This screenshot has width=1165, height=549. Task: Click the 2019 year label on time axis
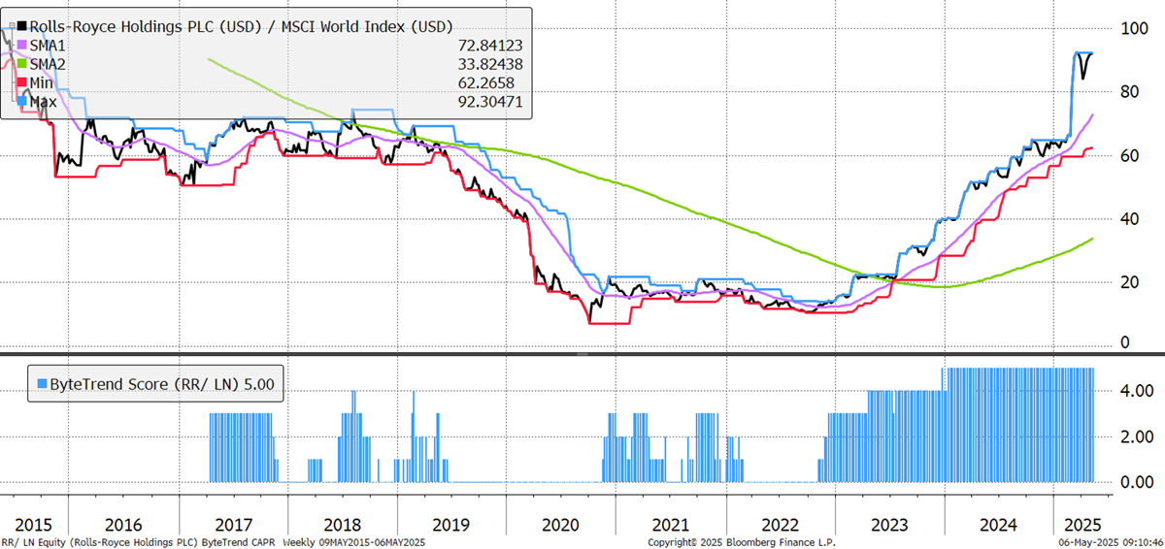[x=450, y=524]
